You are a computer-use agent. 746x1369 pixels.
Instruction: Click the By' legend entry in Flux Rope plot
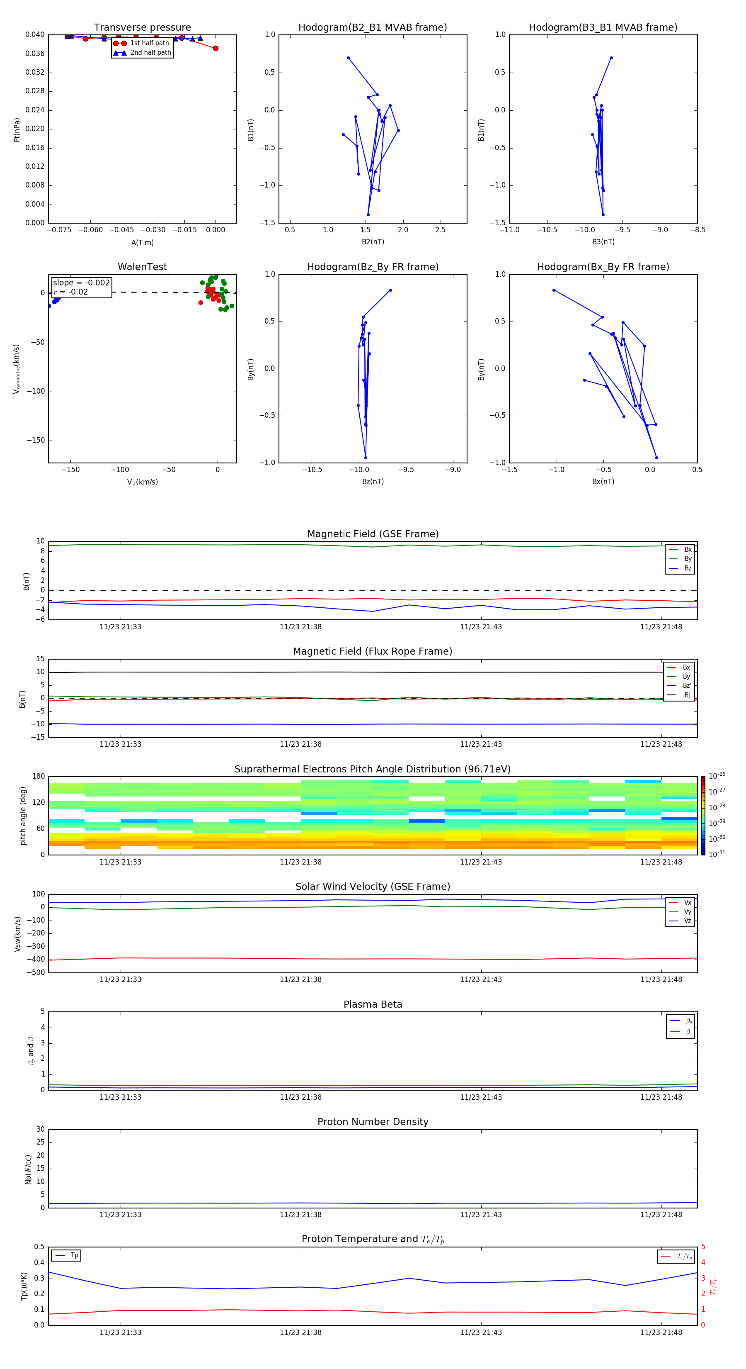pyautogui.click(x=679, y=677)
